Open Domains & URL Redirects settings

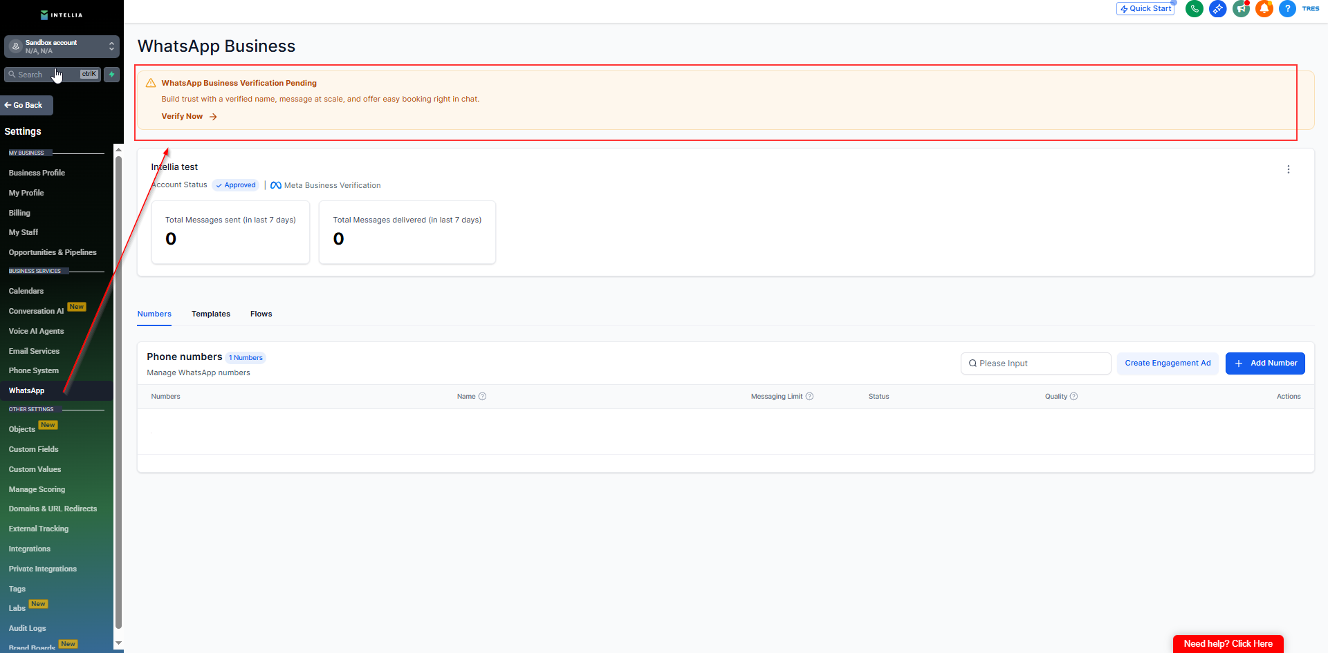click(53, 509)
